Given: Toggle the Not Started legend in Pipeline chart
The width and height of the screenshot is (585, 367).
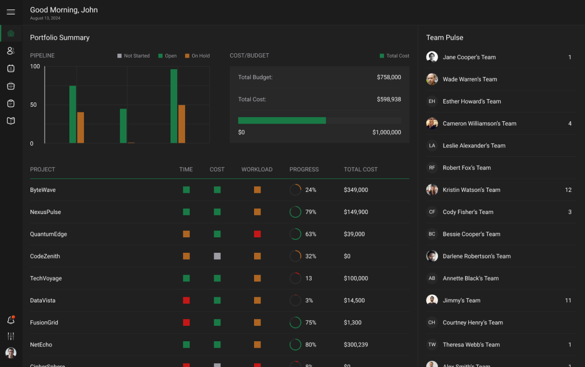Looking at the screenshot, I should click(133, 56).
